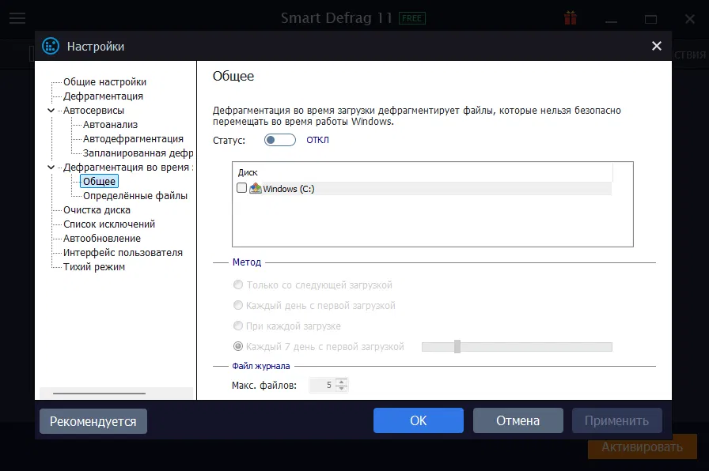Click the Отмена button
This screenshot has height=471, width=709.
pyautogui.click(x=518, y=420)
